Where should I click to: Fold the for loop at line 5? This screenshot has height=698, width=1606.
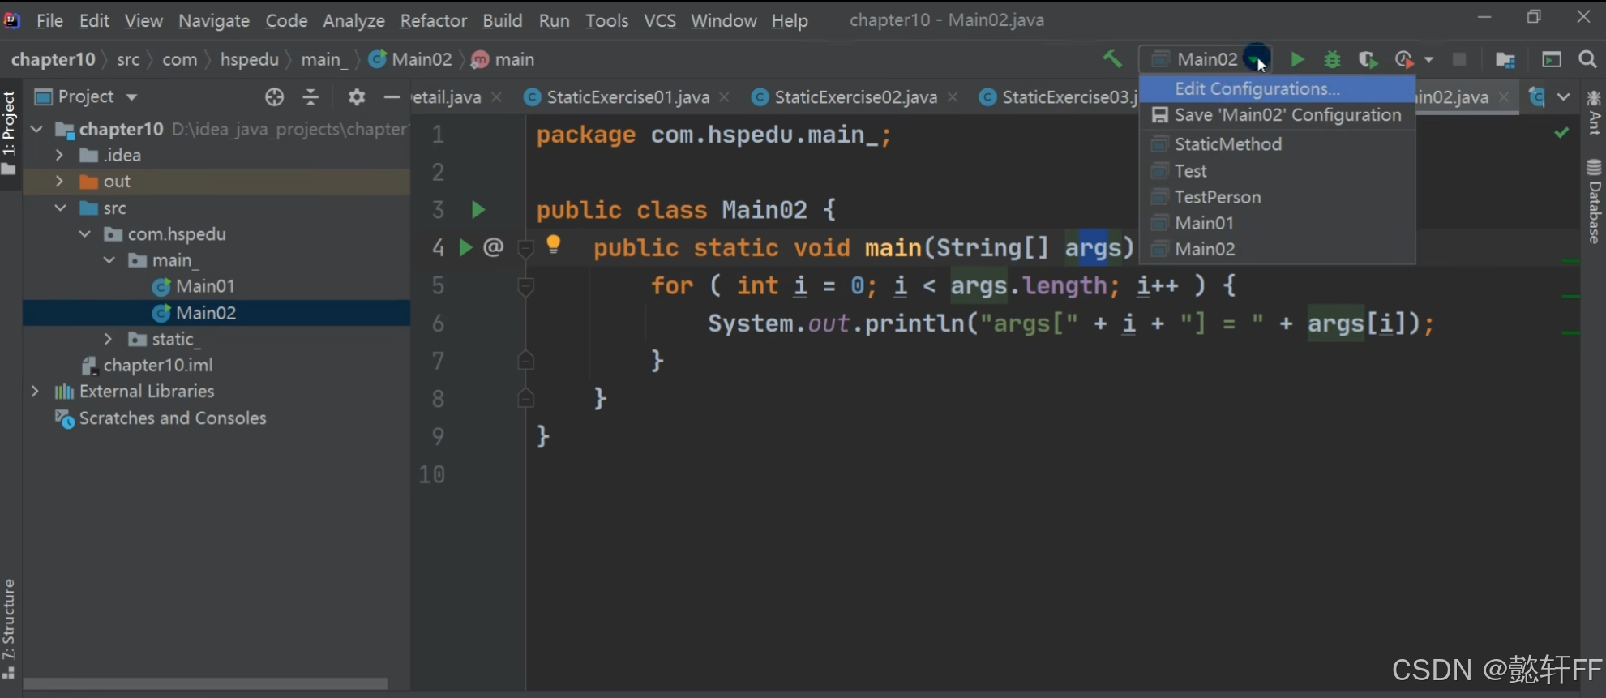click(x=525, y=285)
